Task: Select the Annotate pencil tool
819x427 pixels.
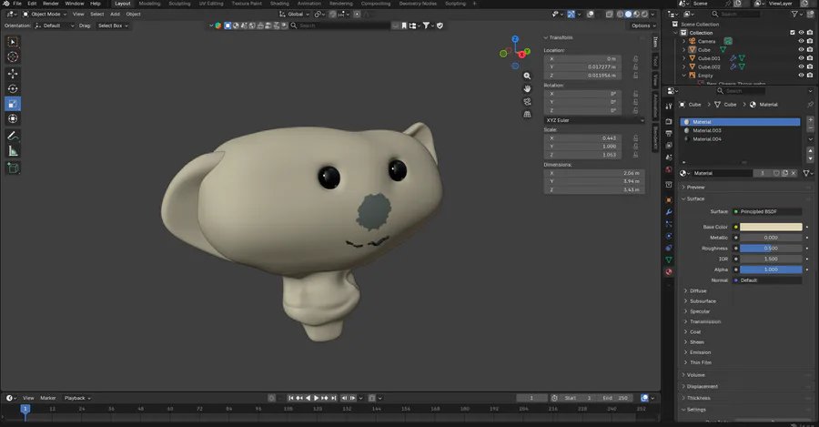Action: tap(14, 136)
